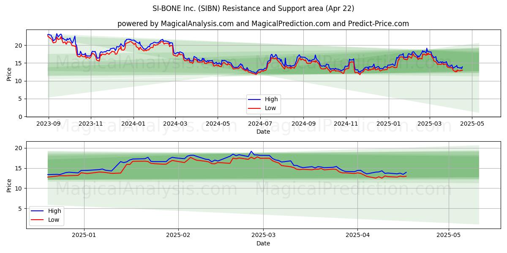Image resolution: width=507 pixels, height=253 pixels.
Task: Click the '2024-07' tick label on the top x-axis
Action: [260, 124]
